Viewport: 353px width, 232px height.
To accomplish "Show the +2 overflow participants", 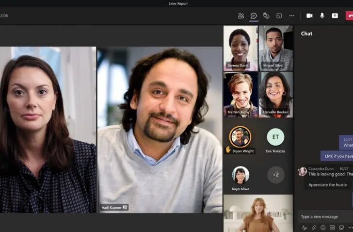I will (x=276, y=175).
